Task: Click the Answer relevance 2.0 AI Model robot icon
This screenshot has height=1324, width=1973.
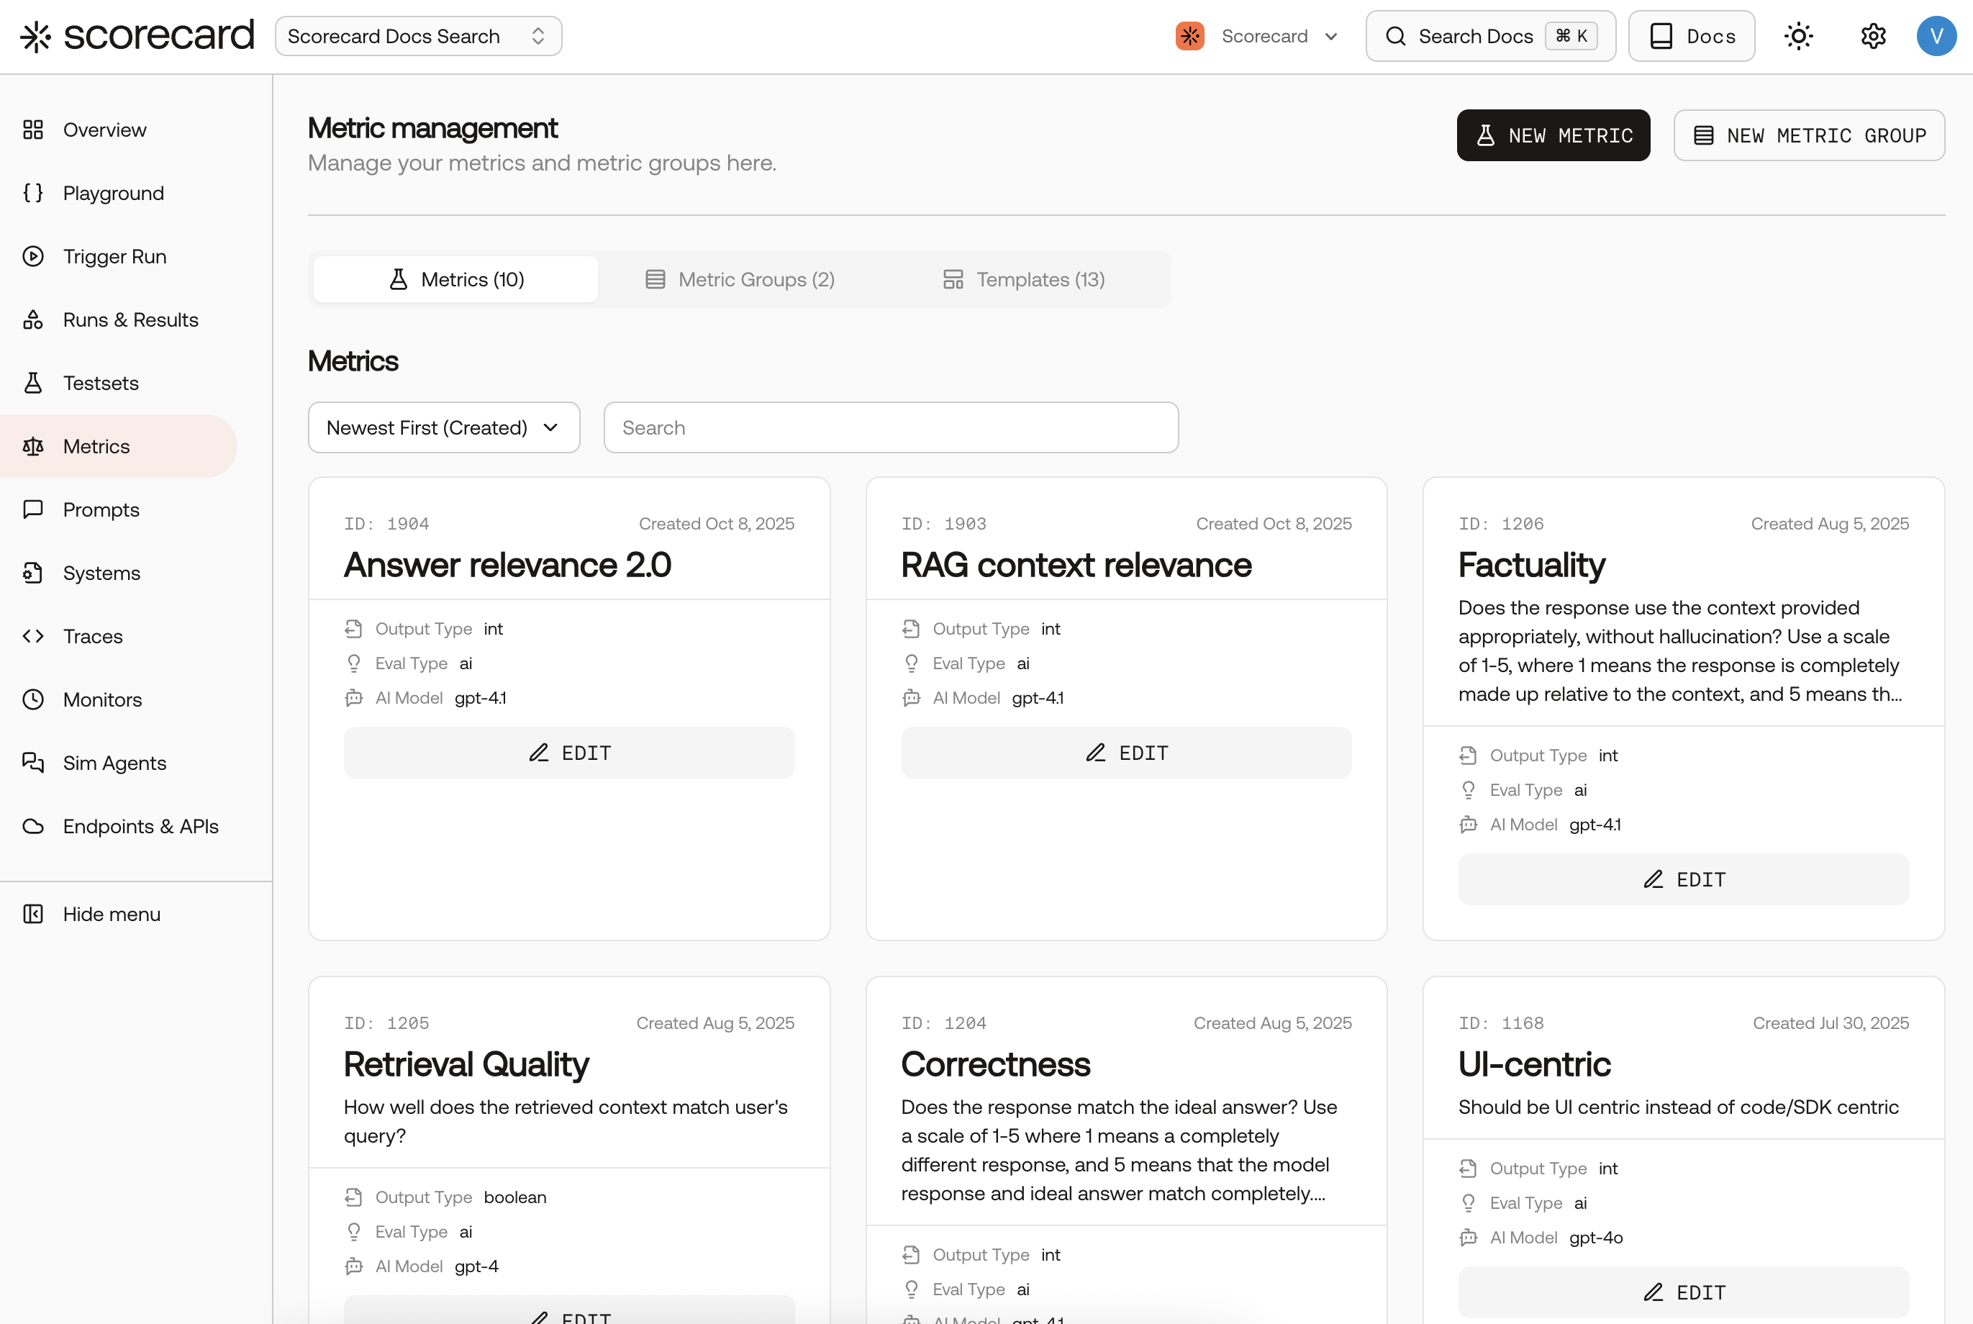Action: (354, 697)
